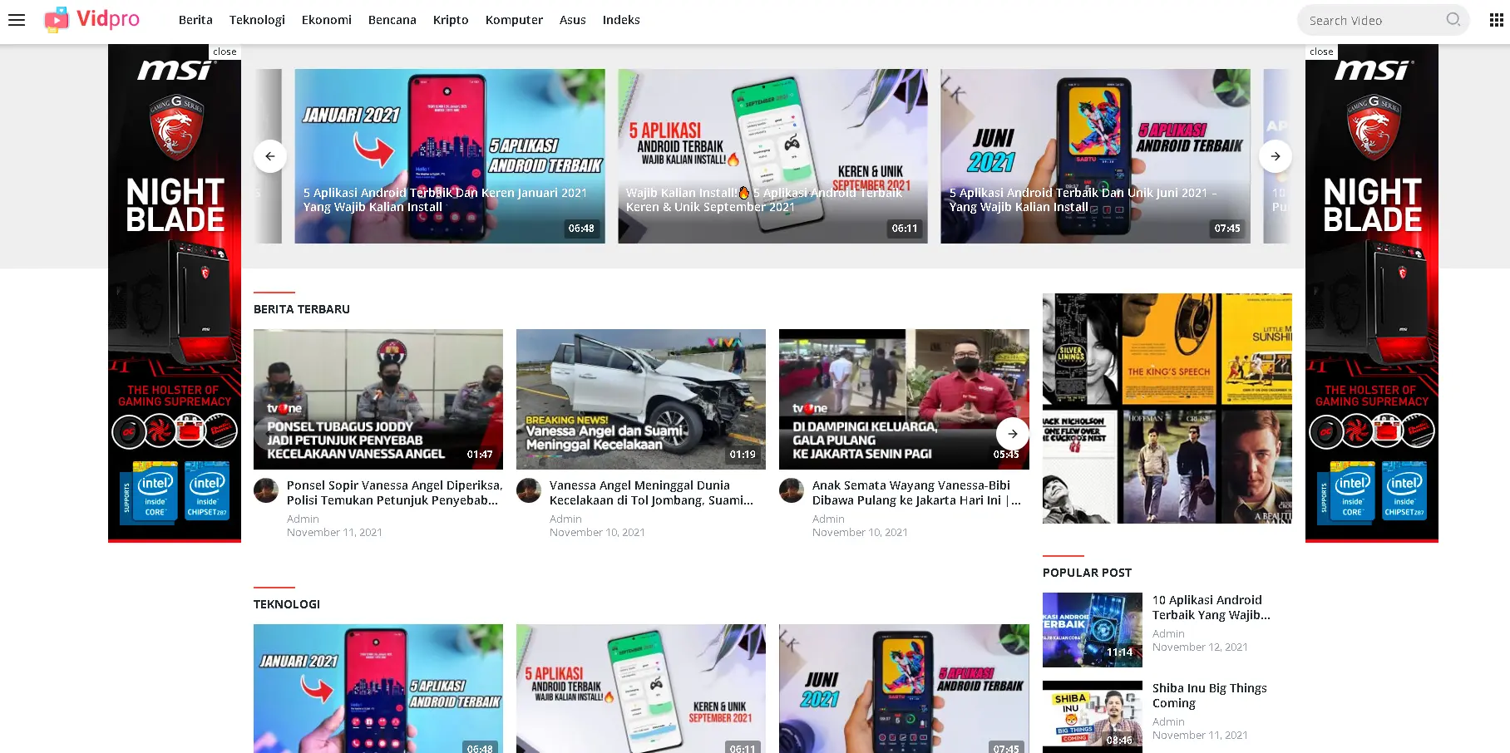Open Vanessa Angel dan Suami crash thumbnail
Screen dimensions: 1510x753
[x=641, y=399]
